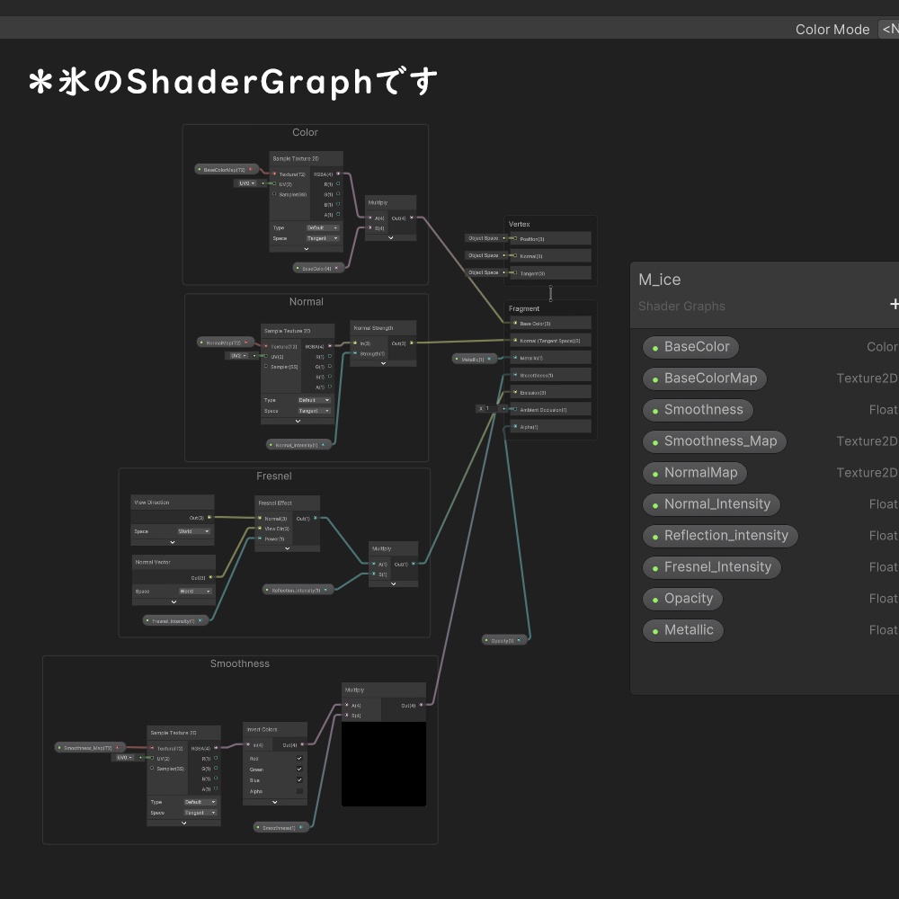This screenshot has height=899, width=899.
Task: Click the Opacity property in the Blackboard
Action: coord(682,599)
